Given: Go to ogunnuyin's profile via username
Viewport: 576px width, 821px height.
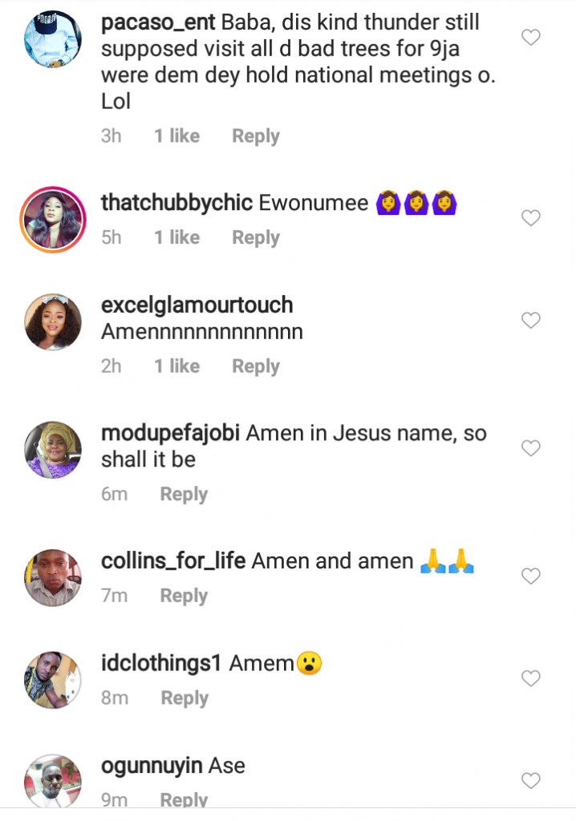Looking at the screenshot, I should (x=152, y=766).
